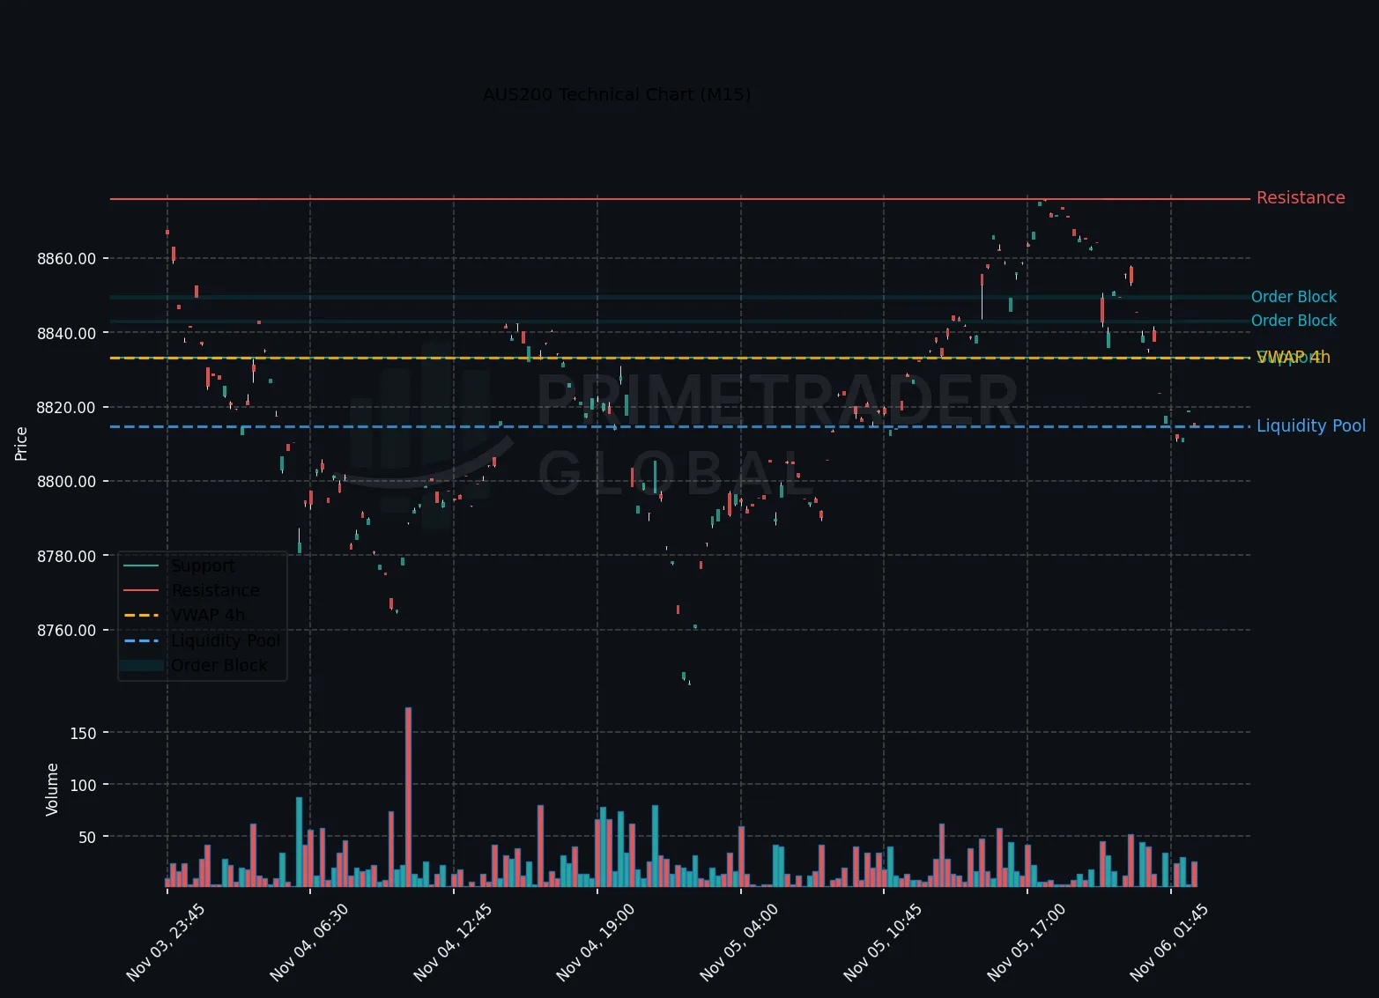1379x998 pixels.
Task: Click the Nov 05, 10:45 time label
Action: (882, 942)
